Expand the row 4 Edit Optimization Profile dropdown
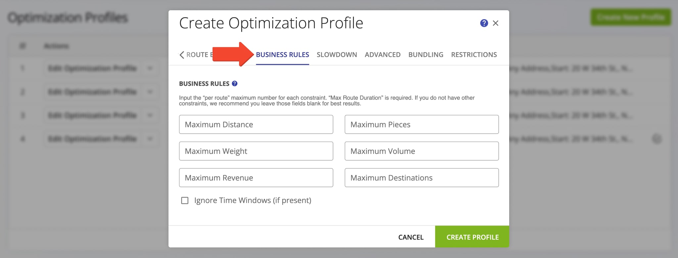The height and width of the screenshot is (258, 678). pyautogui.click(x=150, y=139)
